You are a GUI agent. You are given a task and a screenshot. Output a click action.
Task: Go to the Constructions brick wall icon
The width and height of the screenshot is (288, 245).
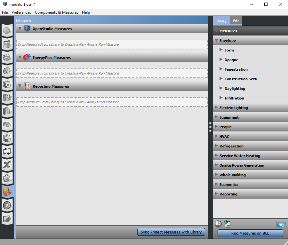point(7,58)
